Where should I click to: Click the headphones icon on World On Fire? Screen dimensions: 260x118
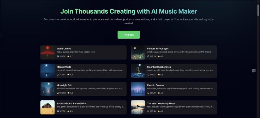click(x=58, y=56)
